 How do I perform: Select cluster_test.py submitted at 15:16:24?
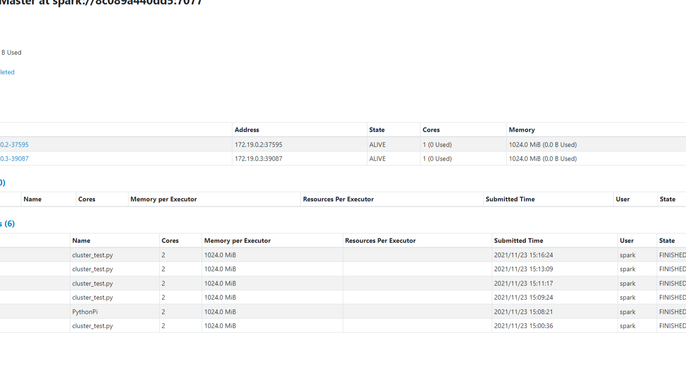pyautogui.click(x=93, y=255)
